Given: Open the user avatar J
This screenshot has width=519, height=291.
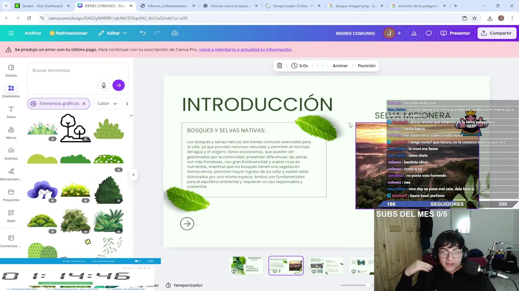Looking at the screenshot, I should click(389, 33).
